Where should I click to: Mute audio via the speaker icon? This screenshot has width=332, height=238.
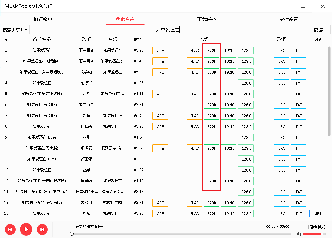click(299, 234)
